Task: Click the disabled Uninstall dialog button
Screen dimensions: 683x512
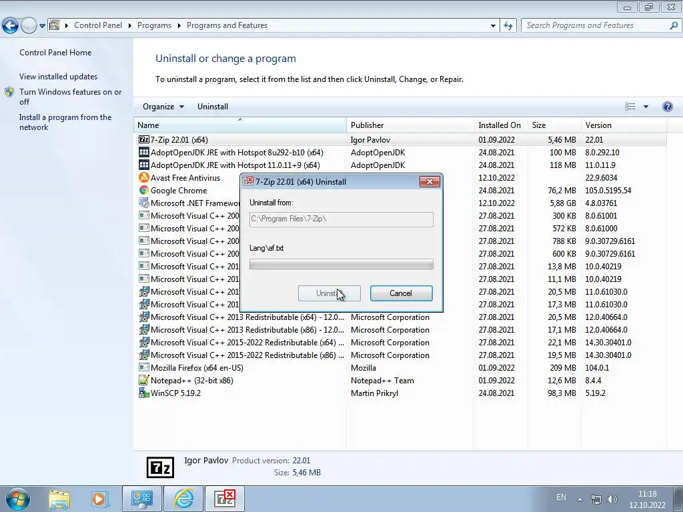Action: (329, 293)
